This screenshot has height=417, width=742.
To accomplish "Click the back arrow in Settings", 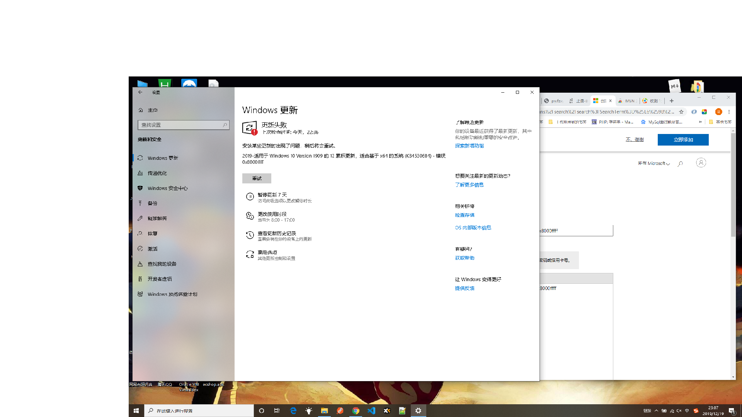I will pos(140,92).
